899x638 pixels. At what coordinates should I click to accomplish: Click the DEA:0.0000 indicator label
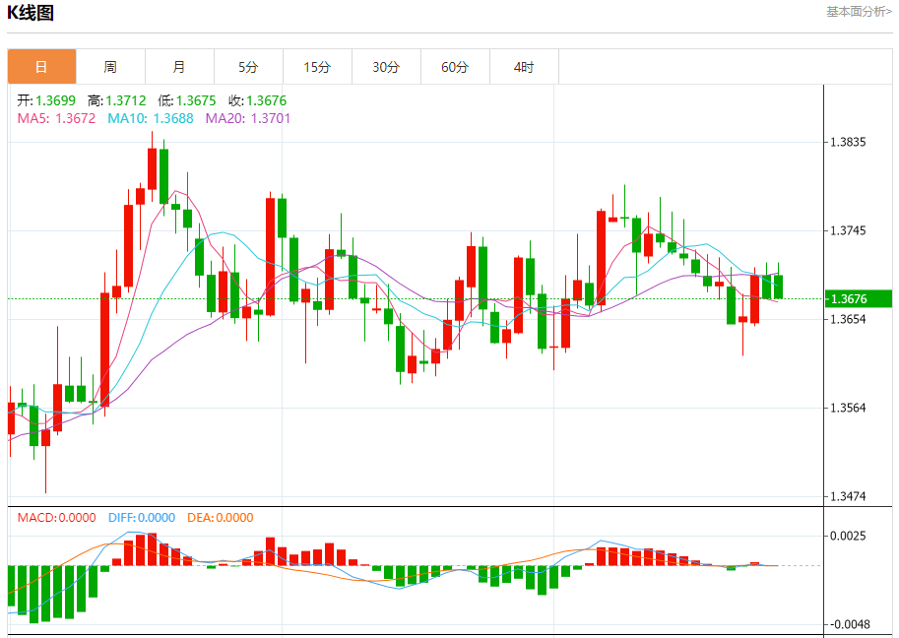[x=221, y=518]
